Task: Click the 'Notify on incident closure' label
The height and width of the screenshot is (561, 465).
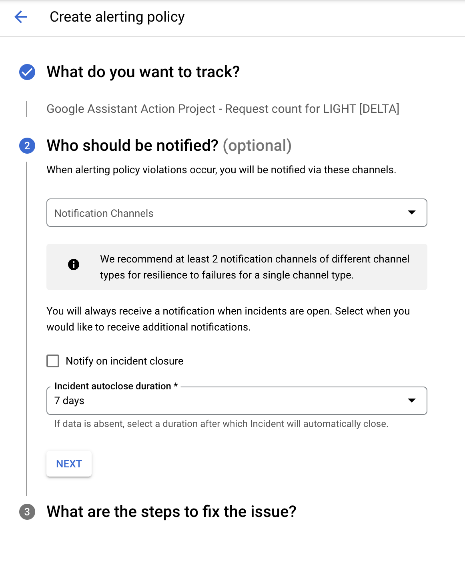Action: pyautogui.click(x=124, y=361)
